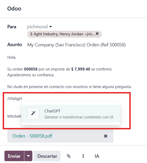Viewport: 147px width, 163px height.
Task: Send the email with Enviar
Action: [x=14, y=156]
